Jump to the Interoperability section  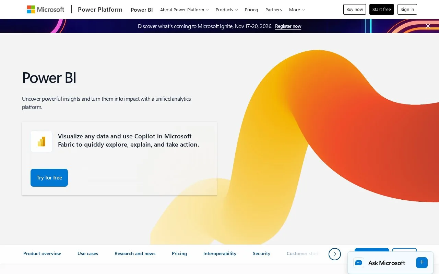pos(220,253)
